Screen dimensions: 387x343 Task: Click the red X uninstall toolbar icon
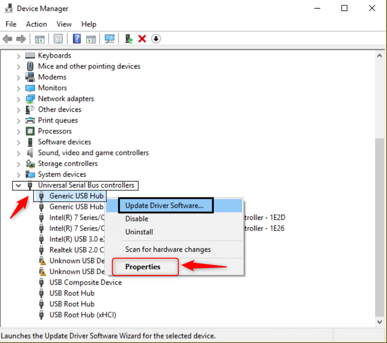tap(142, 38)
